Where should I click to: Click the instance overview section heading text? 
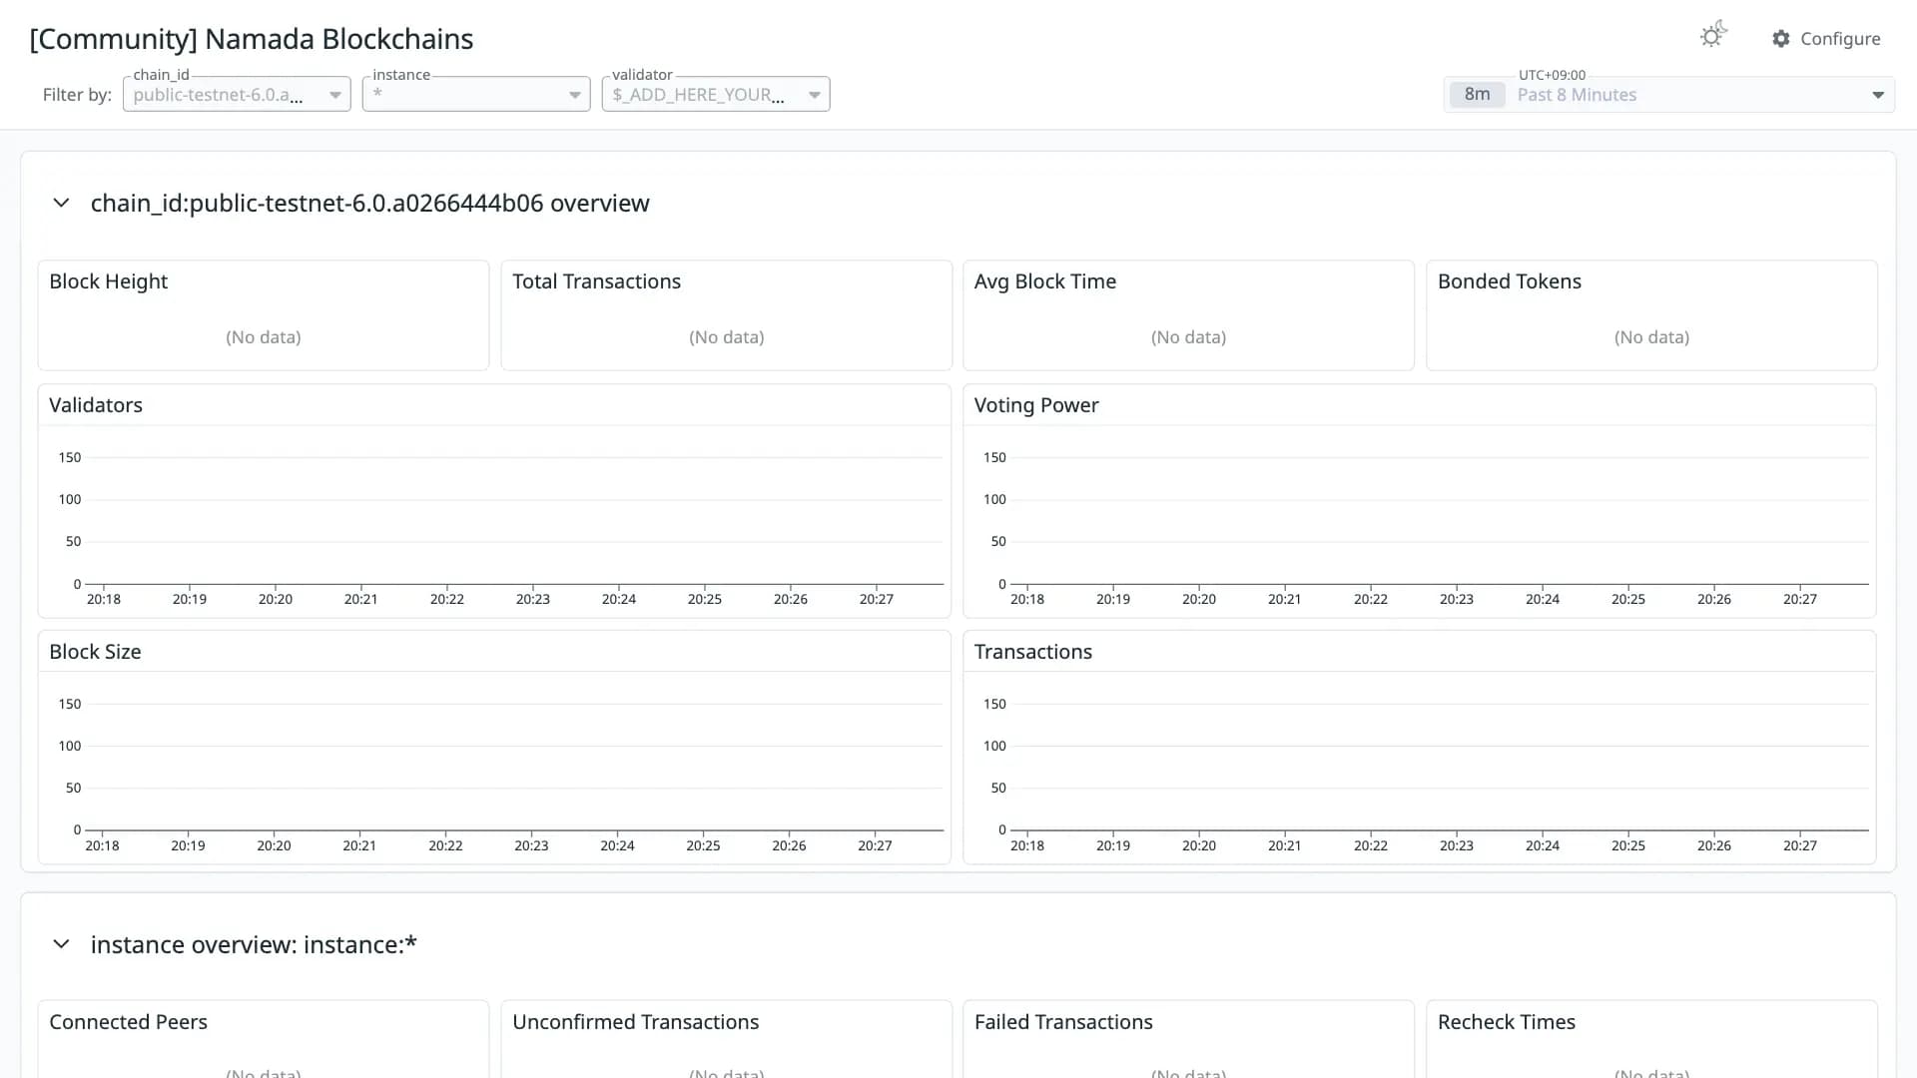tap(254, 945)
